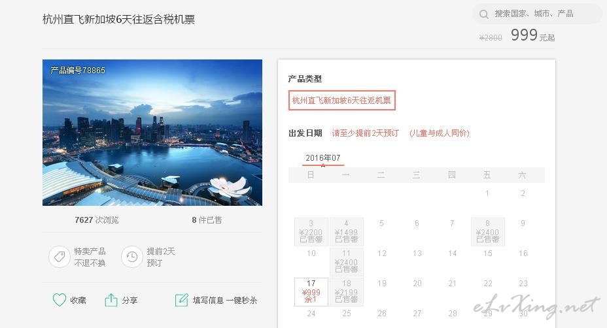Click the 出发日期 heading

[x=305, y=133]
